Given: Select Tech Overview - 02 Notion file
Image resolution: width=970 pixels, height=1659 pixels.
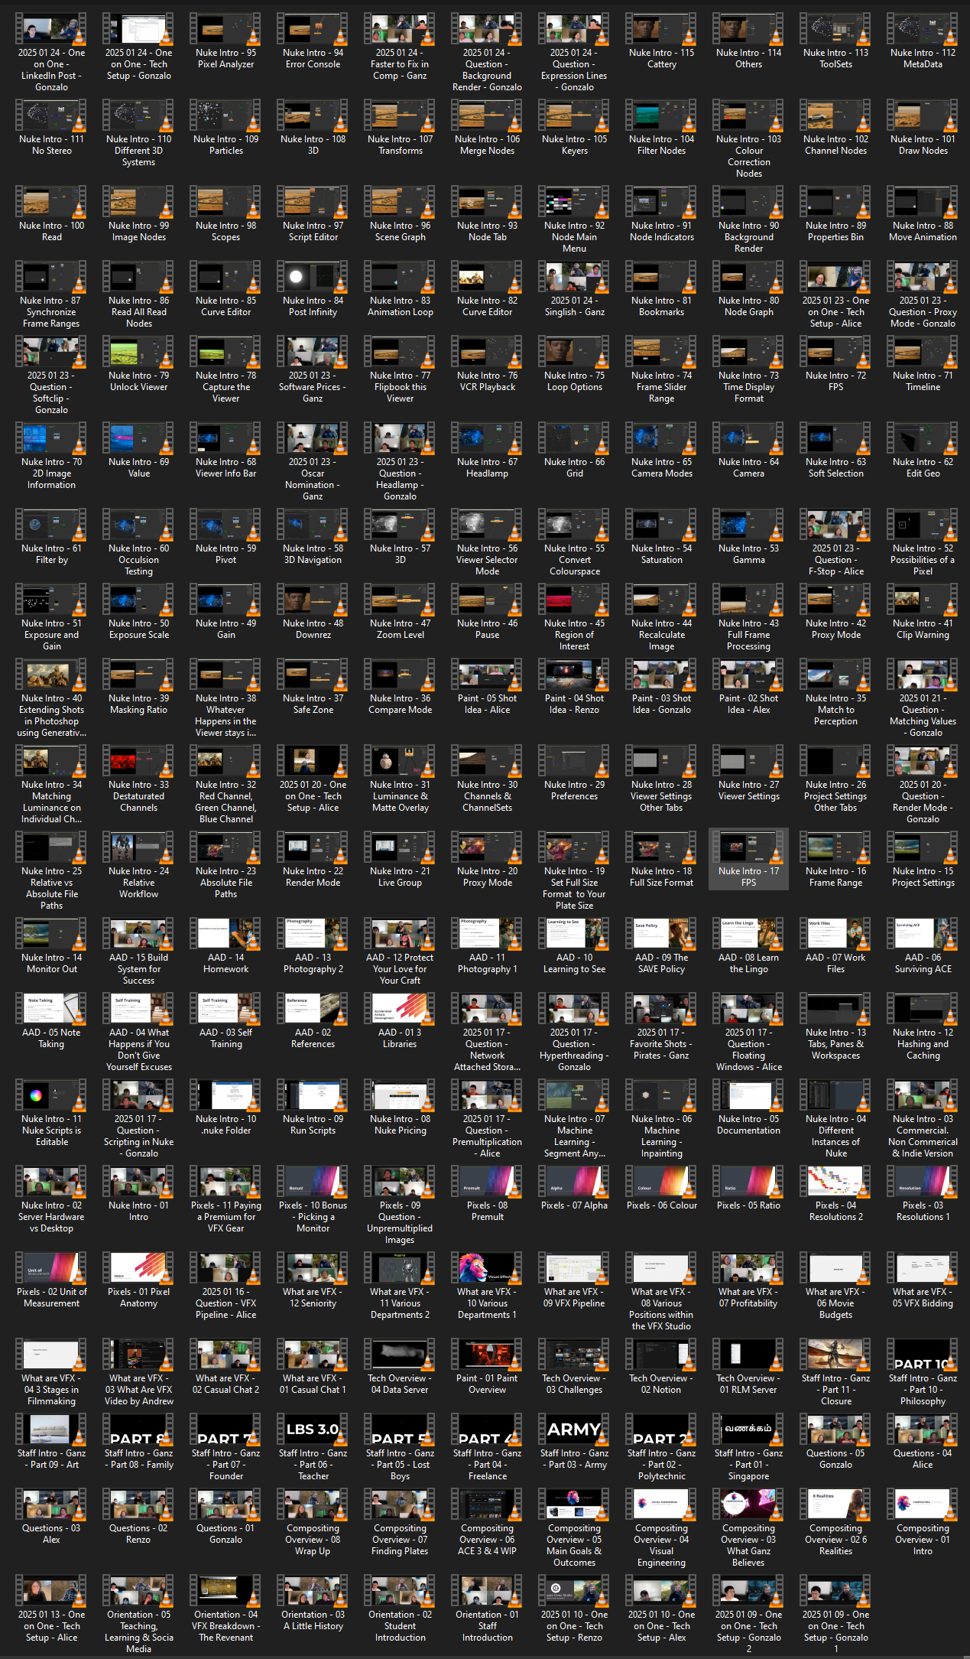Looking at the screenshot, I should click(x=661, y=1355).
